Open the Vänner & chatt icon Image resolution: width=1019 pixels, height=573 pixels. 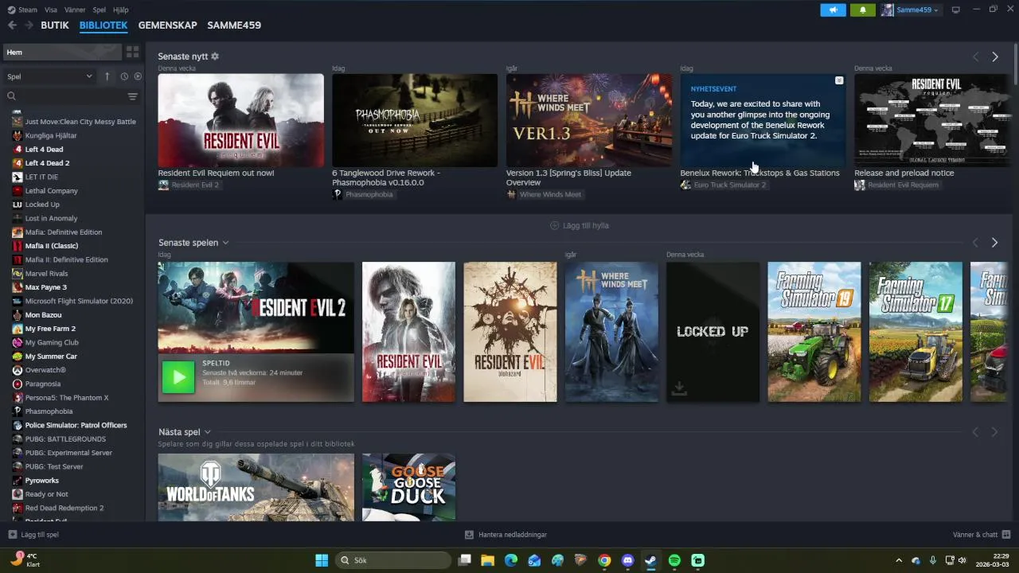tap(1006, 535)
